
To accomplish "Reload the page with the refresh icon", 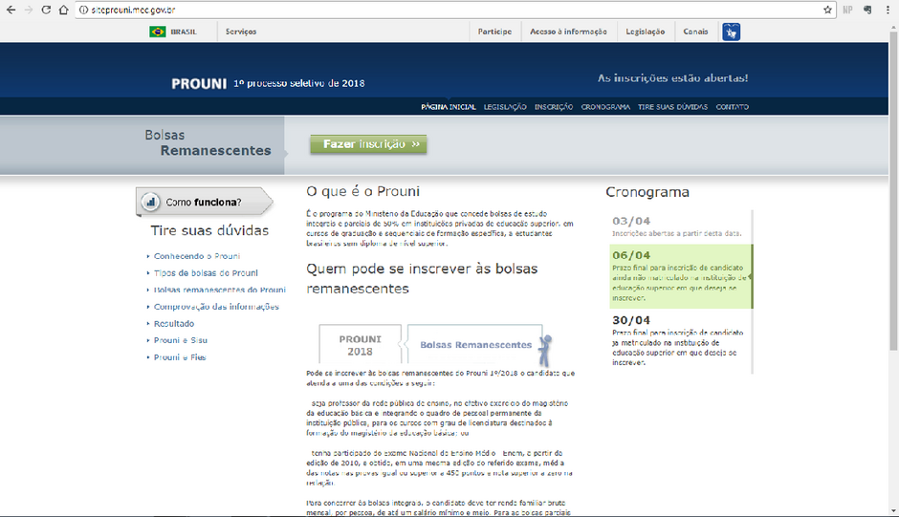I will coord(44,10).
